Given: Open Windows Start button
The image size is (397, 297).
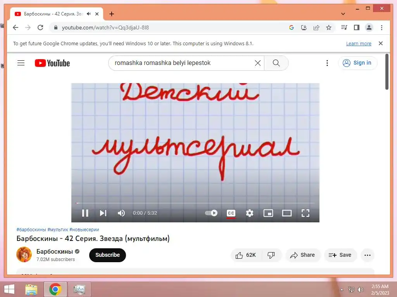Looking at the screenshot, I should coord(9,289).
